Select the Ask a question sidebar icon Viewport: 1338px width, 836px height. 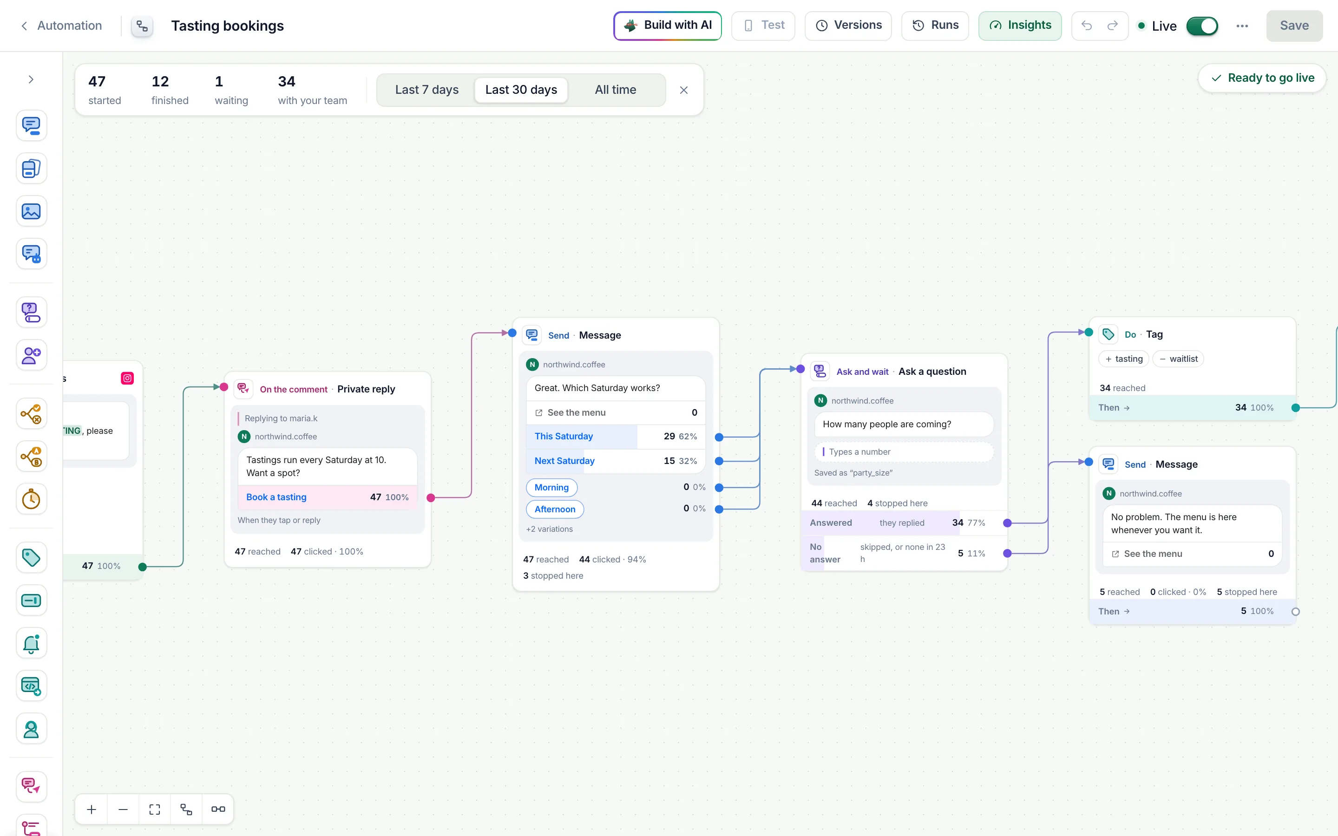pyautogui.click(x=31, y=313)
